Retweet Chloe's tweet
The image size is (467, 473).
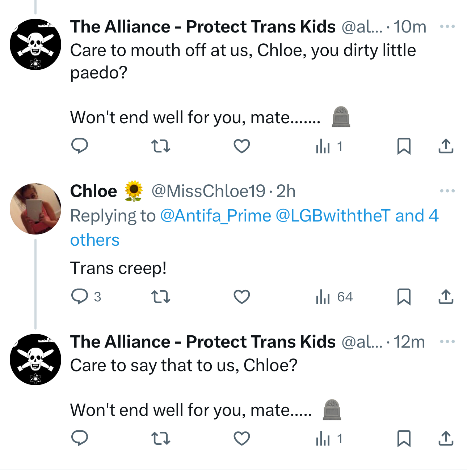(160, 297)
